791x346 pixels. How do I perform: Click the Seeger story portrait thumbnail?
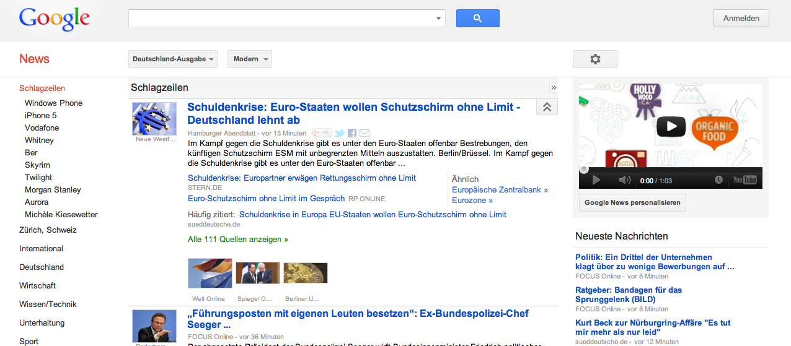click(154, 326)
